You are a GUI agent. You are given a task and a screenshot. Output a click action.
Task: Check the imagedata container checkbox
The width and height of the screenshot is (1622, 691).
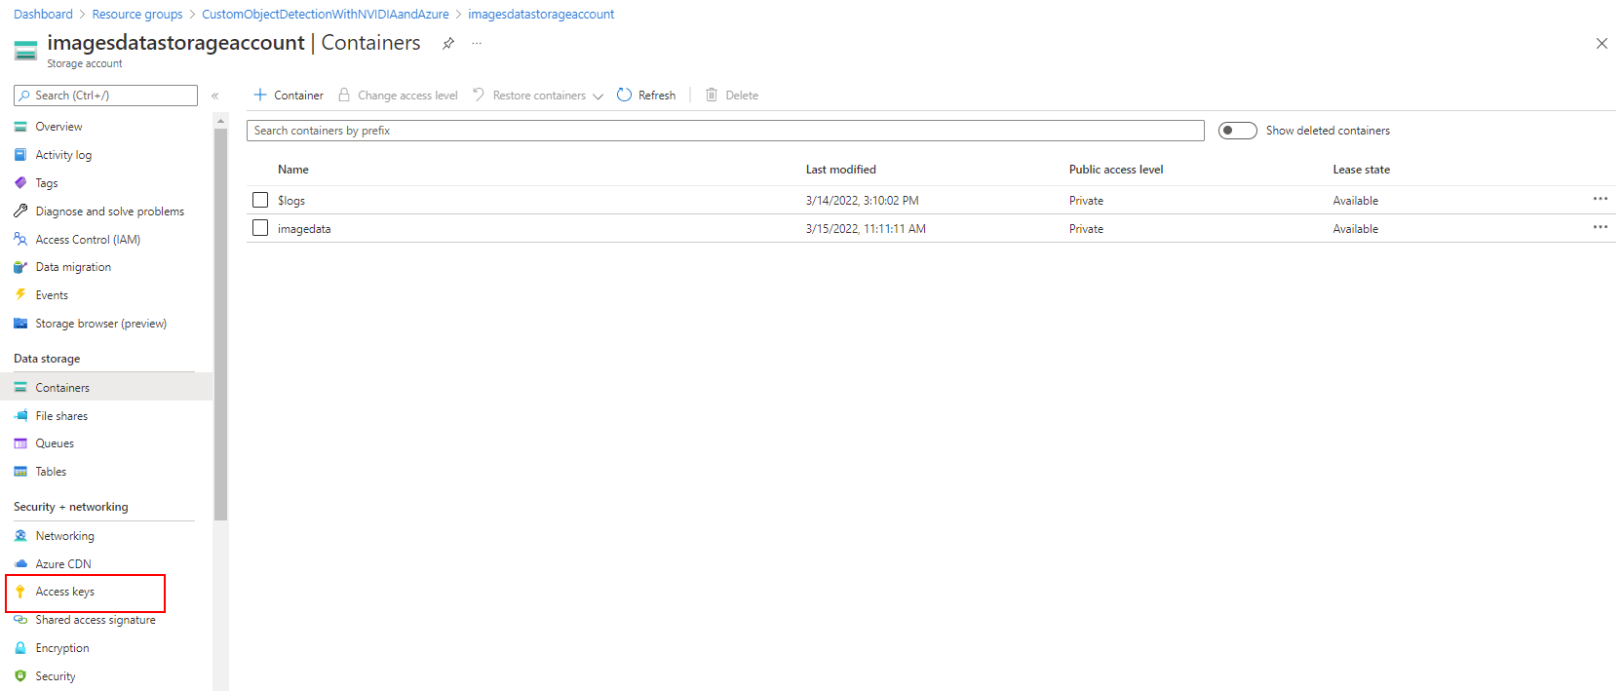pyautogui.click(x=260, y=228)
